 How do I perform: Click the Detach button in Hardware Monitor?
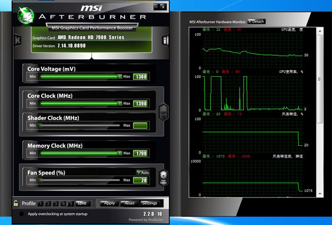pyautogui.click(x=256, y=22)
